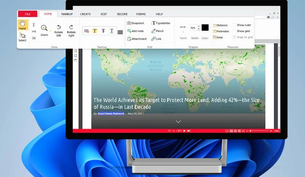Rotate the page right

[x=71, y=31]
